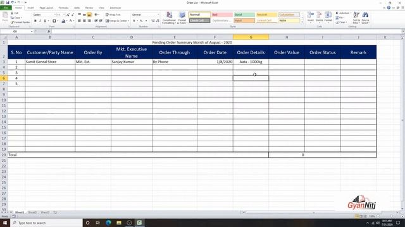Apply the Note cell style

[x=289, y=20]
